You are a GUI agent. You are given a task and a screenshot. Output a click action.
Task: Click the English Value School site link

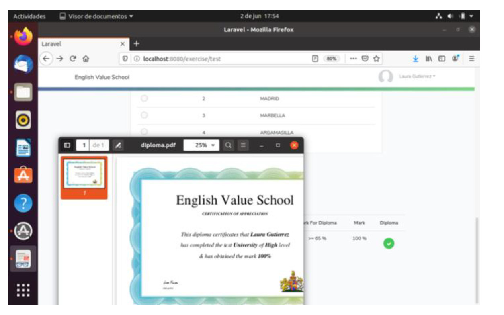[102, 77]
